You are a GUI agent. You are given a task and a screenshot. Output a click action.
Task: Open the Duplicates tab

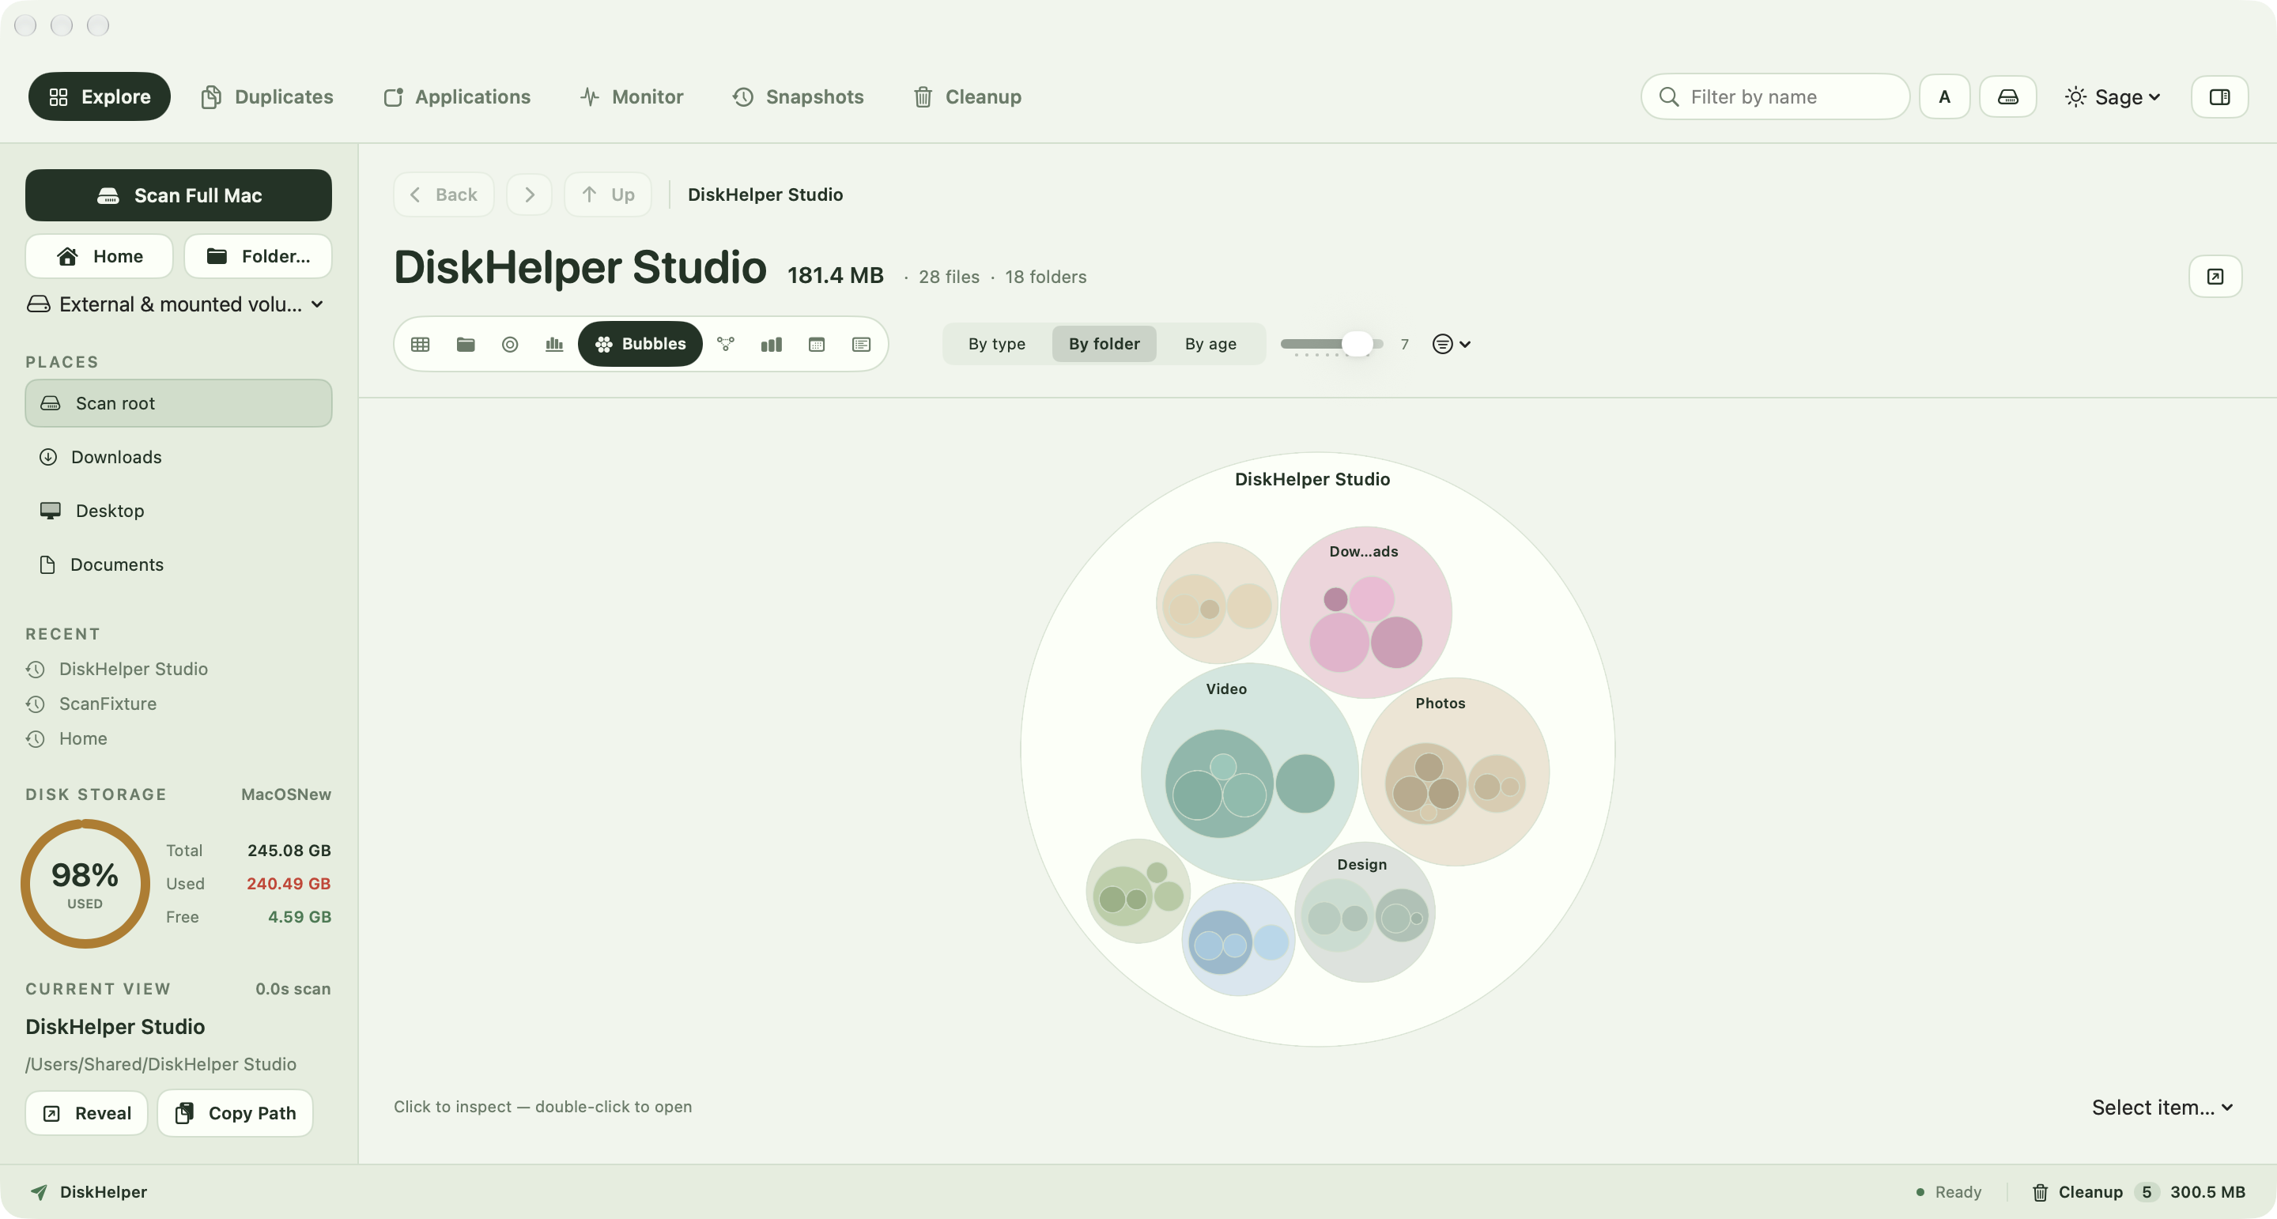click(x=267, y=96)
